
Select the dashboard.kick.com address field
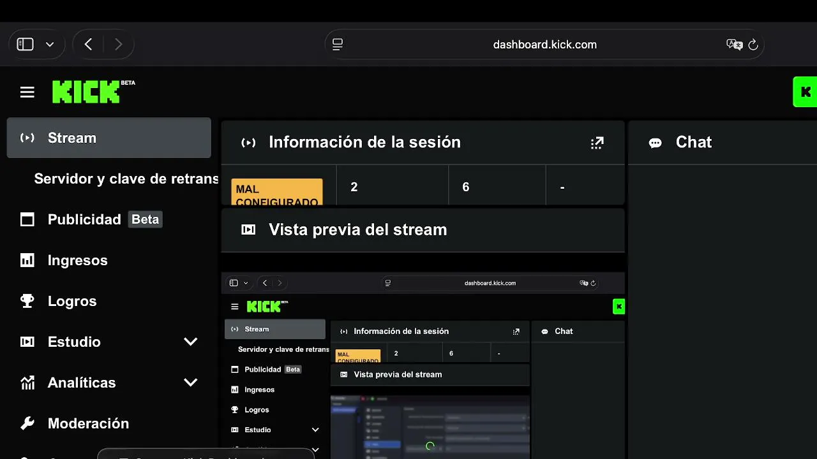544,45
